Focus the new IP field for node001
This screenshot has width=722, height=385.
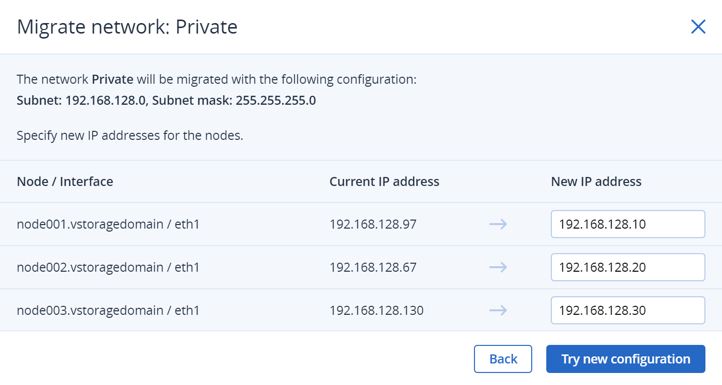tap(628, 224)
